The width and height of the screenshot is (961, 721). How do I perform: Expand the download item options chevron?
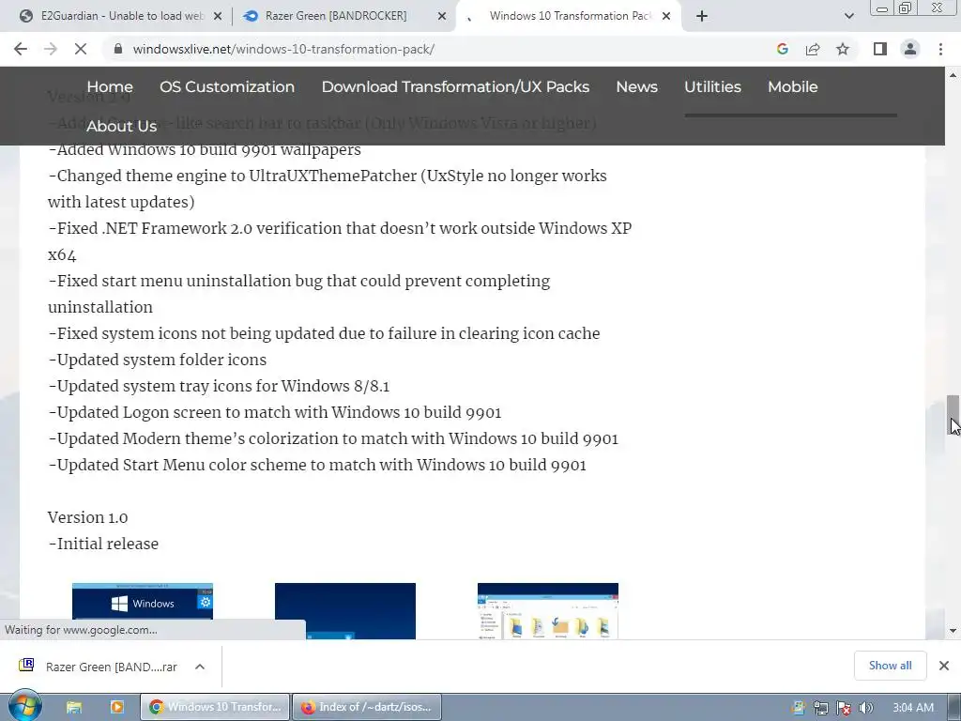tap(200, 667)
